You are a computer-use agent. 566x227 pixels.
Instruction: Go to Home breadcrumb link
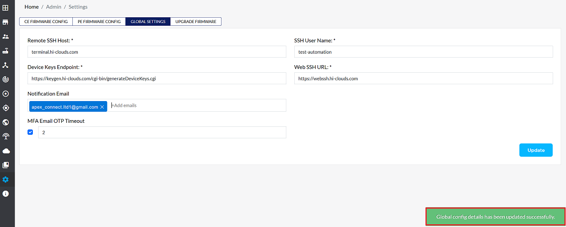pyautogui.click(x=32, y=7)
